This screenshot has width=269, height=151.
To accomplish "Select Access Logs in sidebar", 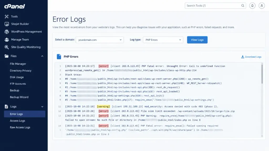I will point(18,121).
